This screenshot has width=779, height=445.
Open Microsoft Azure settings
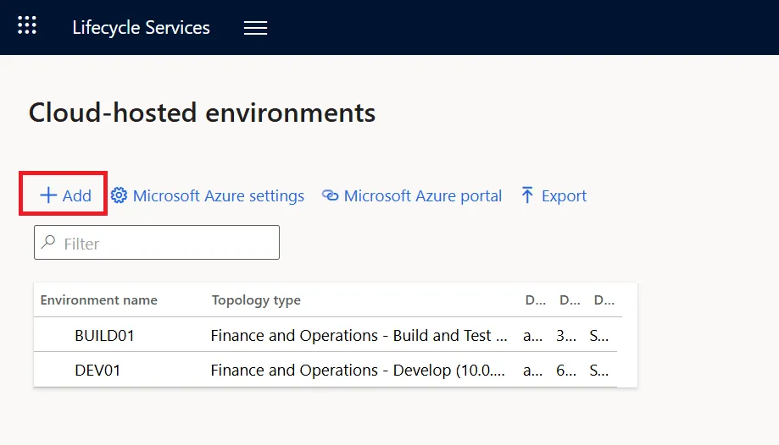[x=207, y=195]
